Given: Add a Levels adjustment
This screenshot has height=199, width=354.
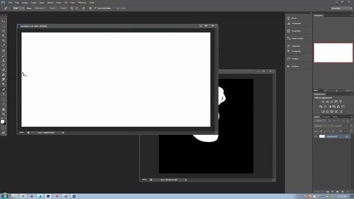Looking at the screenshot, I should [327, 102].
